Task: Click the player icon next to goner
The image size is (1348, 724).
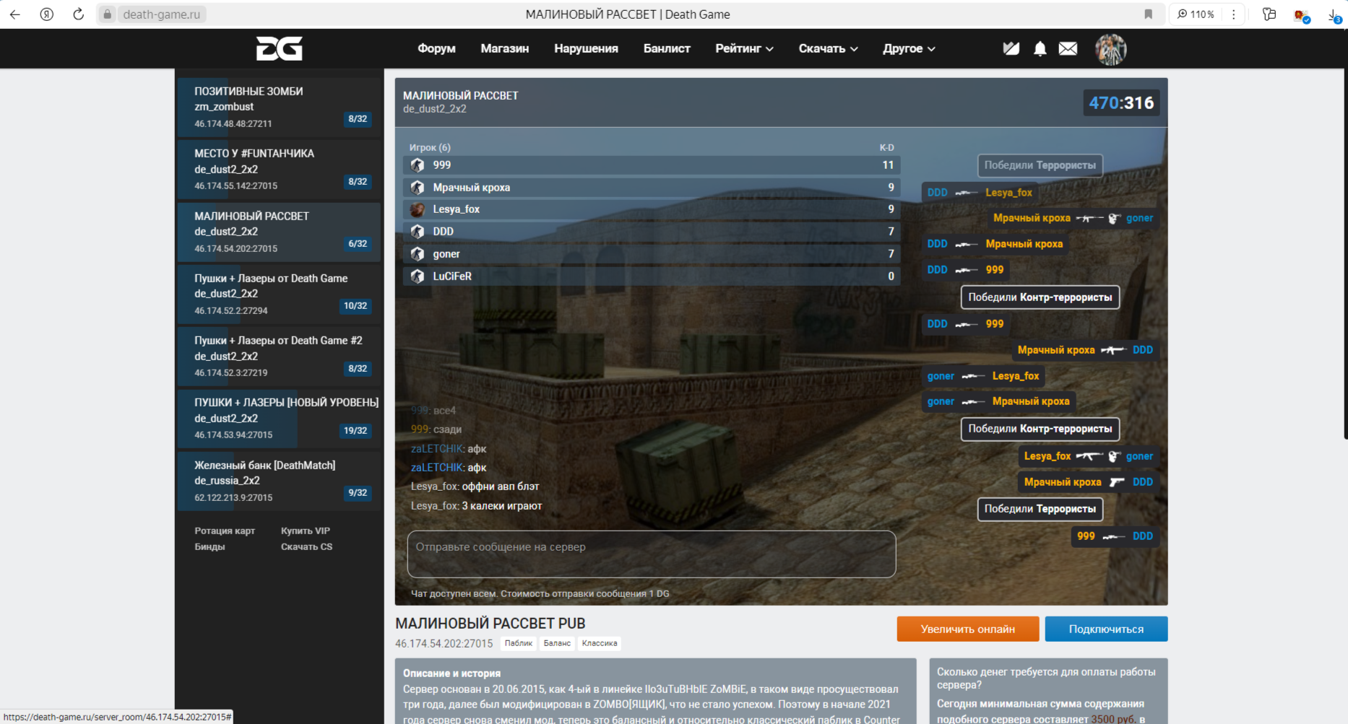Action: 418,254
